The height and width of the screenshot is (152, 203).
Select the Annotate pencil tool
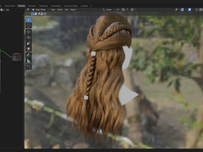[29, 55]
